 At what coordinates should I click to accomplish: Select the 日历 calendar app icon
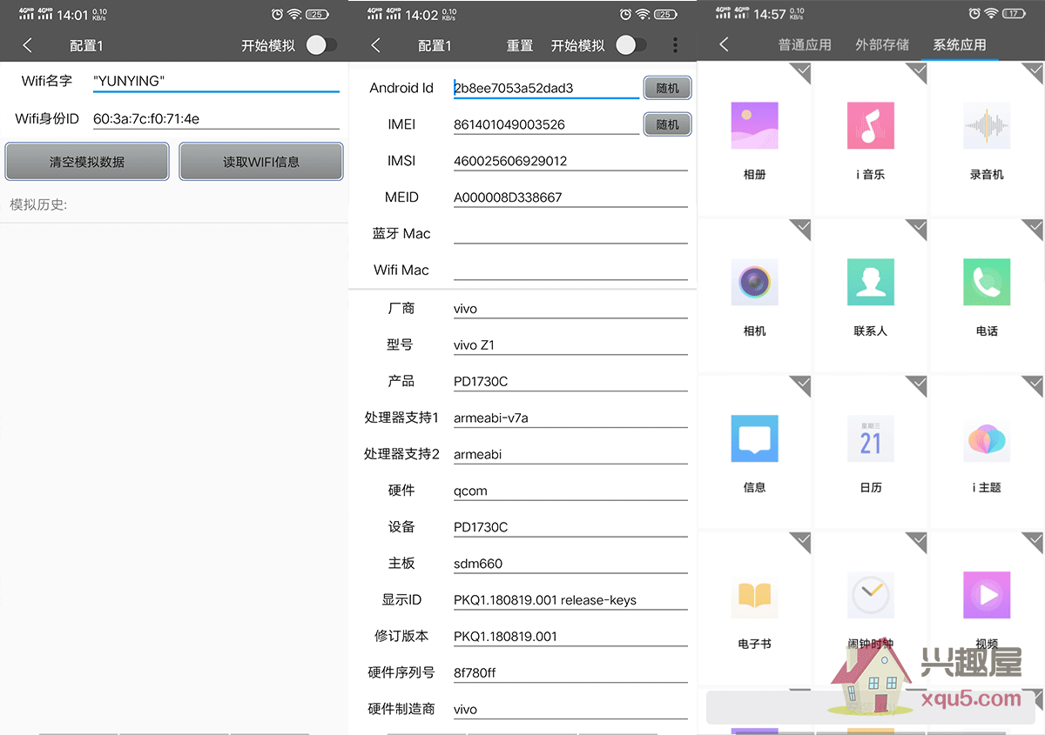pos(871,438)
